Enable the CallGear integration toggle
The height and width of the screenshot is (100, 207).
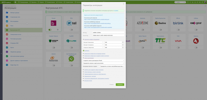(x=196, y=30)
